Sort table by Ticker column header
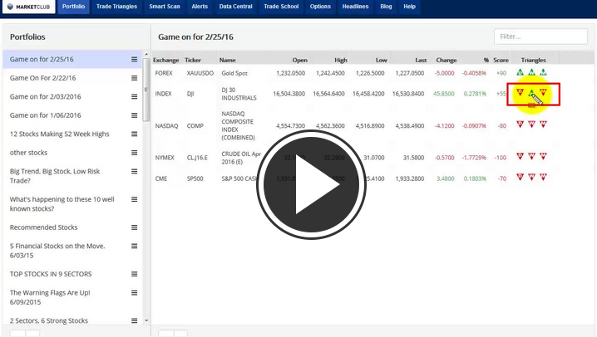Screen dimensions: 597x337 [193, 60]
